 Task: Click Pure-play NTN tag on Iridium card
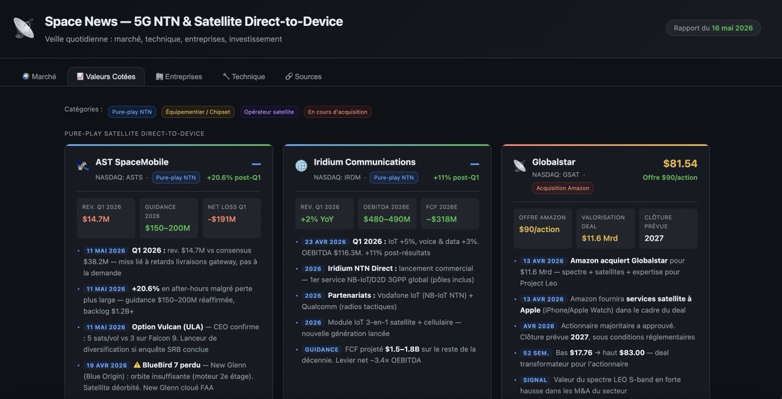394,177
